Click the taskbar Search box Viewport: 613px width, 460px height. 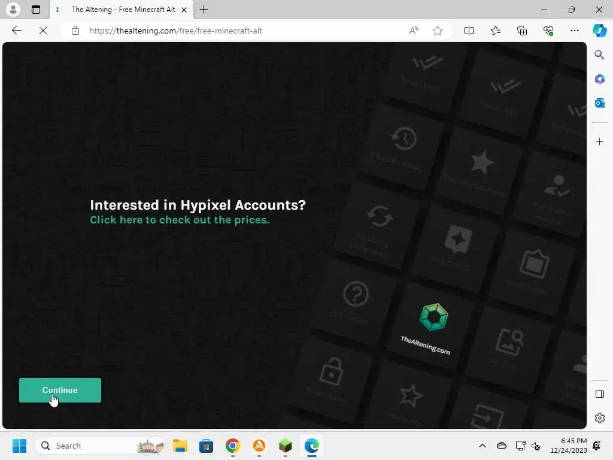(x=101, y=446)
